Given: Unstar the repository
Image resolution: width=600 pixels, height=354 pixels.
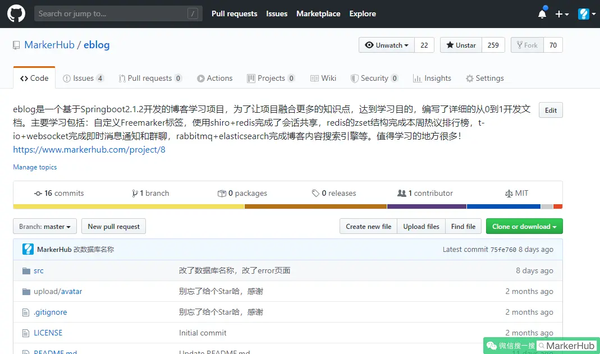Looking at the screenshot, I should point(461,45).
